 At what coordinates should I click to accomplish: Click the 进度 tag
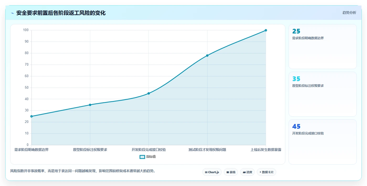[x=247, y=172]
